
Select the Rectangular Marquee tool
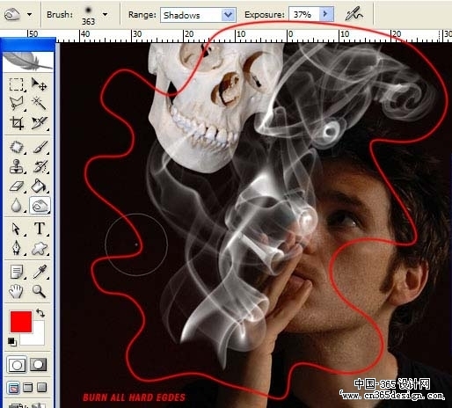click(17, 84)
